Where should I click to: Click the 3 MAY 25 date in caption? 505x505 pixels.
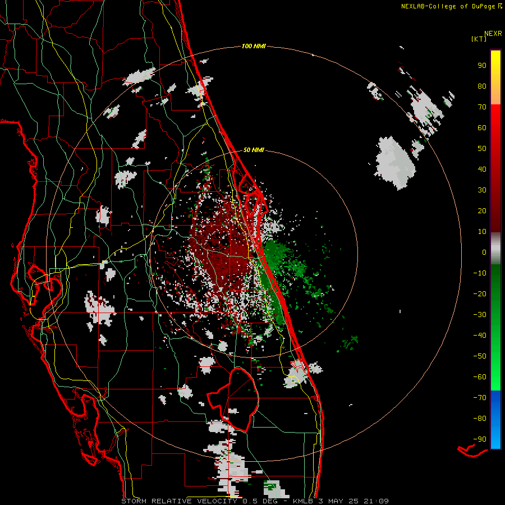(x=339, y=501)
